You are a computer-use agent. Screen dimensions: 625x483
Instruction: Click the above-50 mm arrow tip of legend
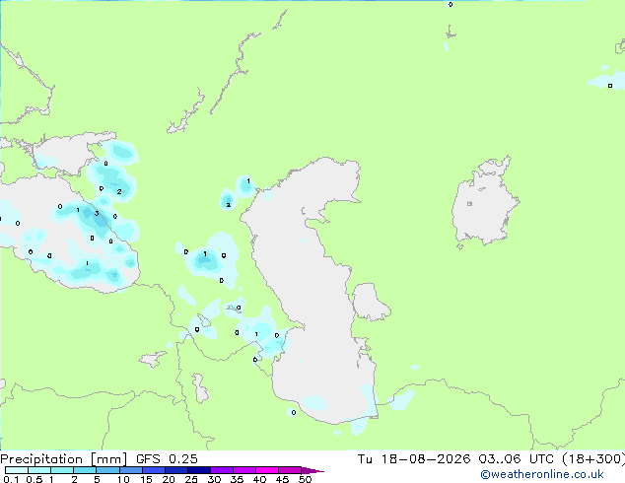coord(312,470)
